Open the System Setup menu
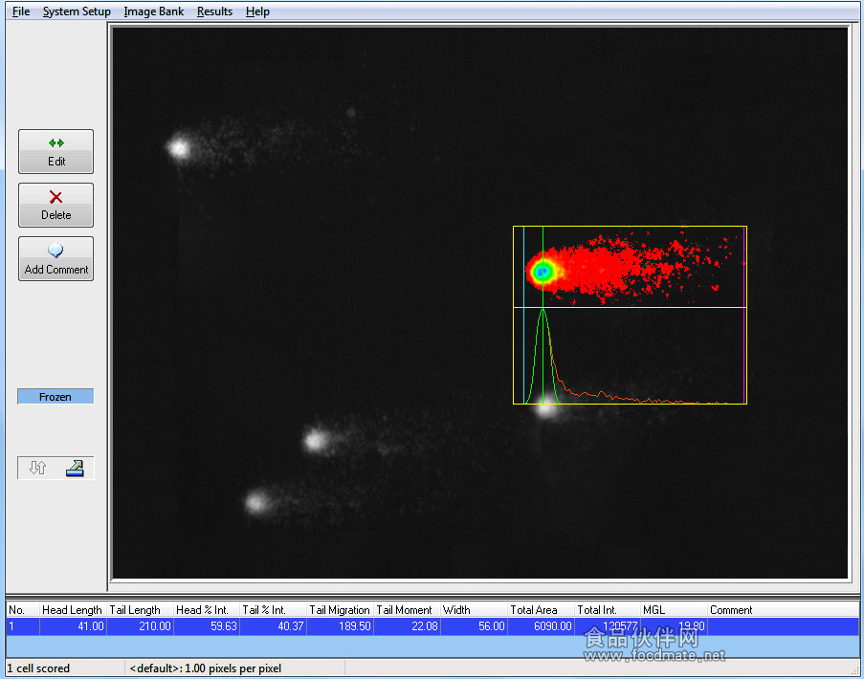Screen dimensions: 864x679 [77, 11]
